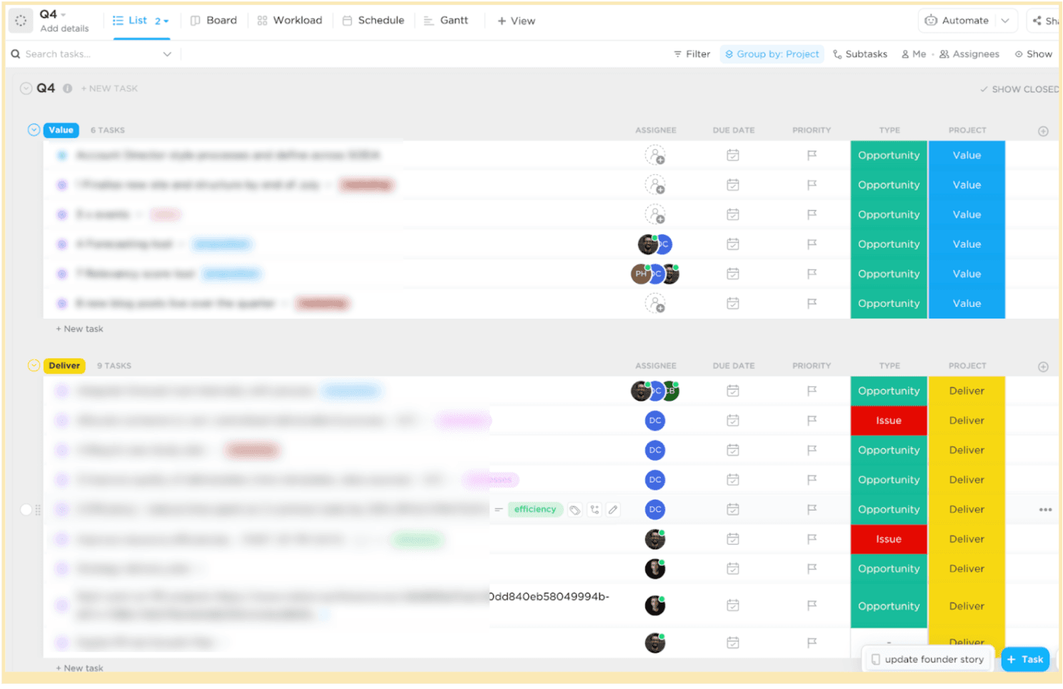Open the Filter options

click(692, 54)
